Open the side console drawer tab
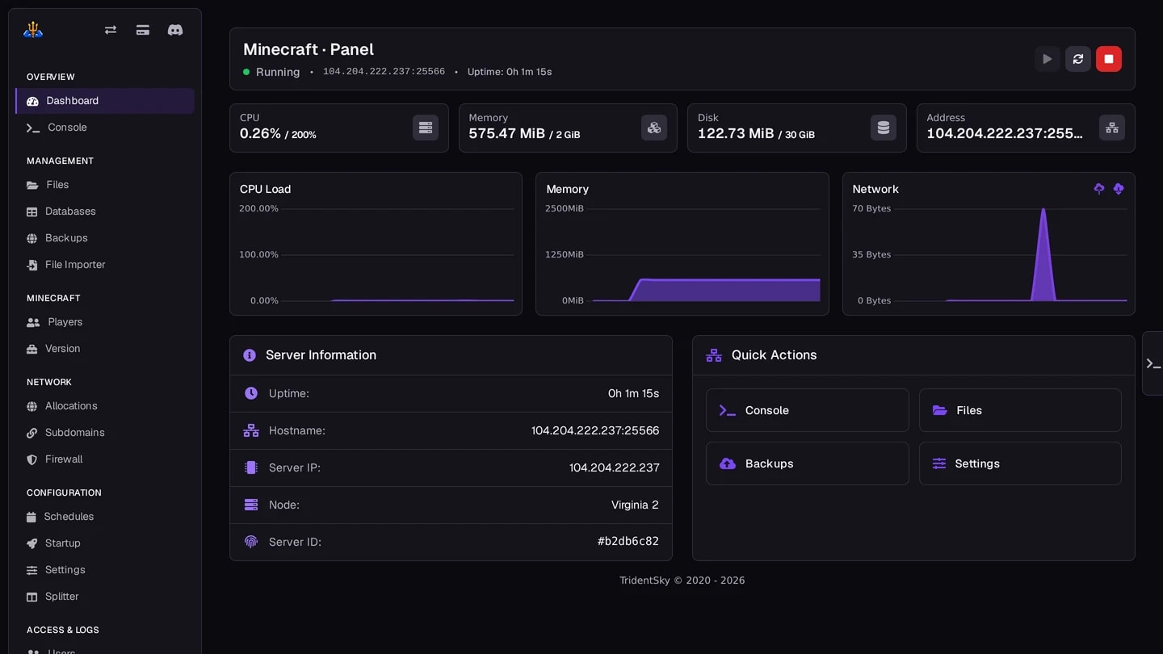 [1153, 363]
